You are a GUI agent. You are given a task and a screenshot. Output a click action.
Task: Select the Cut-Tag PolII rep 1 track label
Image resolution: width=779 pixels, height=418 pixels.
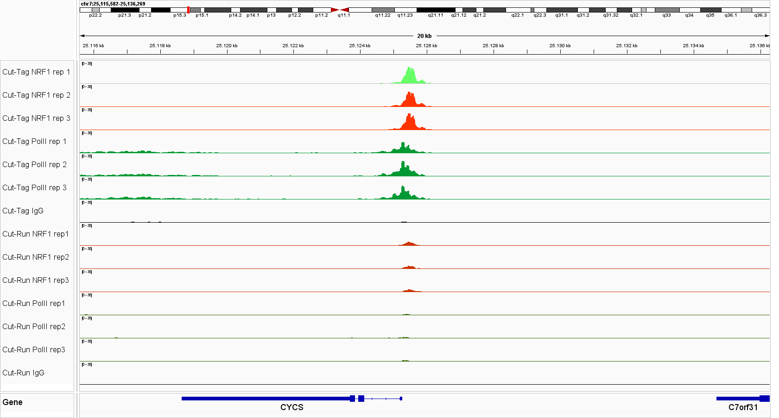click(x=34, y=141)
